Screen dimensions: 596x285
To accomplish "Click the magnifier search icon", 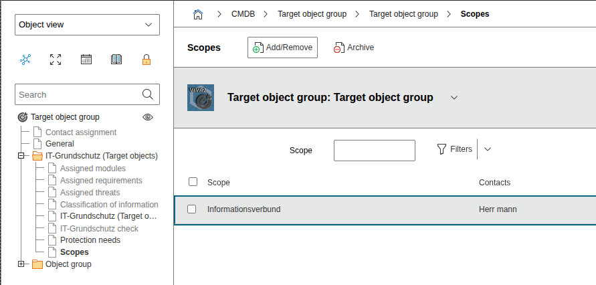I will click(147, 94).
